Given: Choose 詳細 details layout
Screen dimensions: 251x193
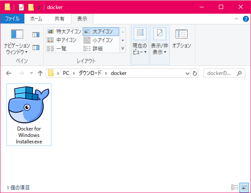Looking at the screenshot, I should pos(101,48).
